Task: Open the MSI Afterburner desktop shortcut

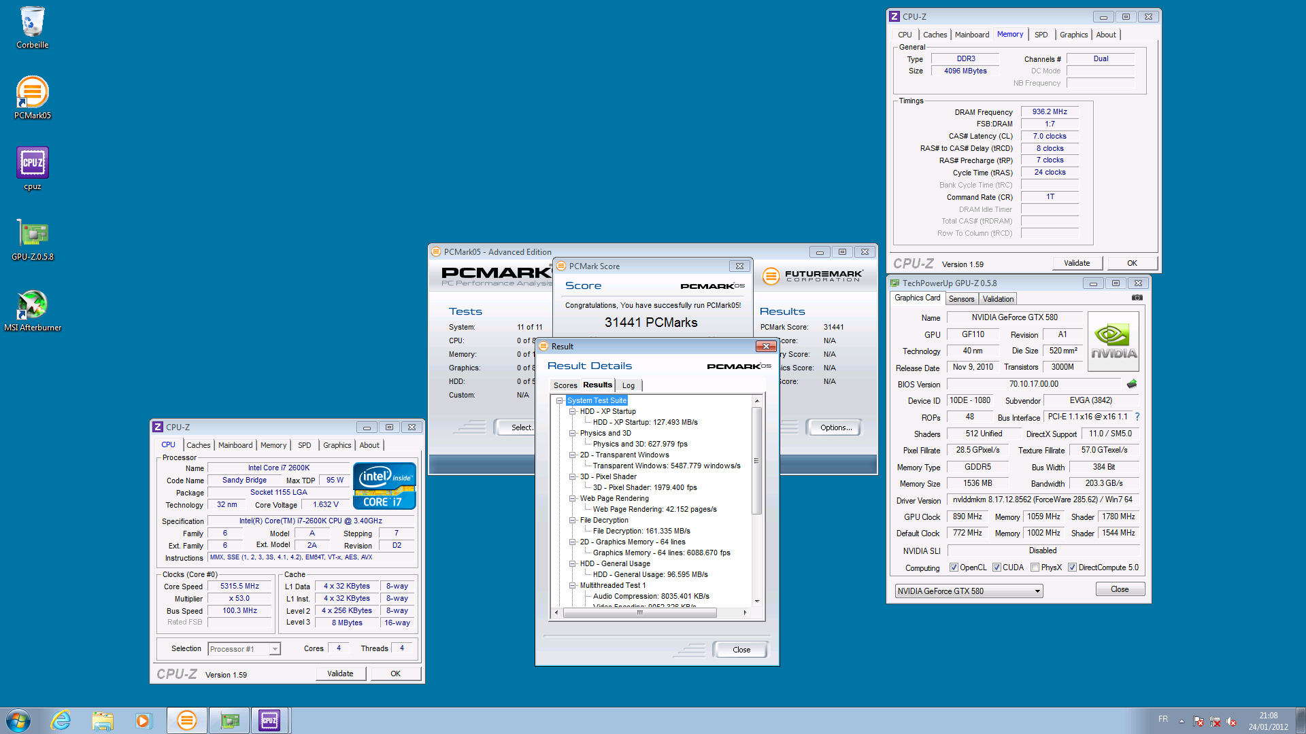Action: (x=33, y=310)
